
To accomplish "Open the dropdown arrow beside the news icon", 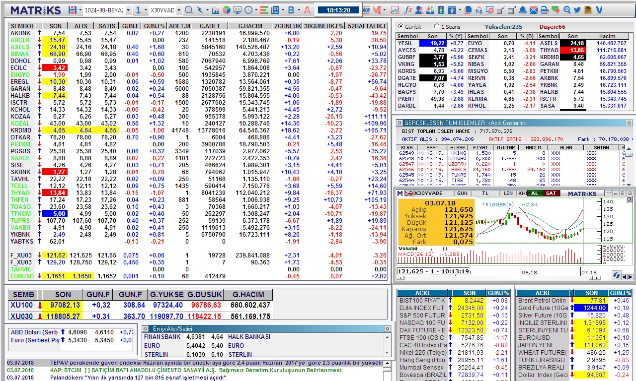I will [x=283, y=10].
